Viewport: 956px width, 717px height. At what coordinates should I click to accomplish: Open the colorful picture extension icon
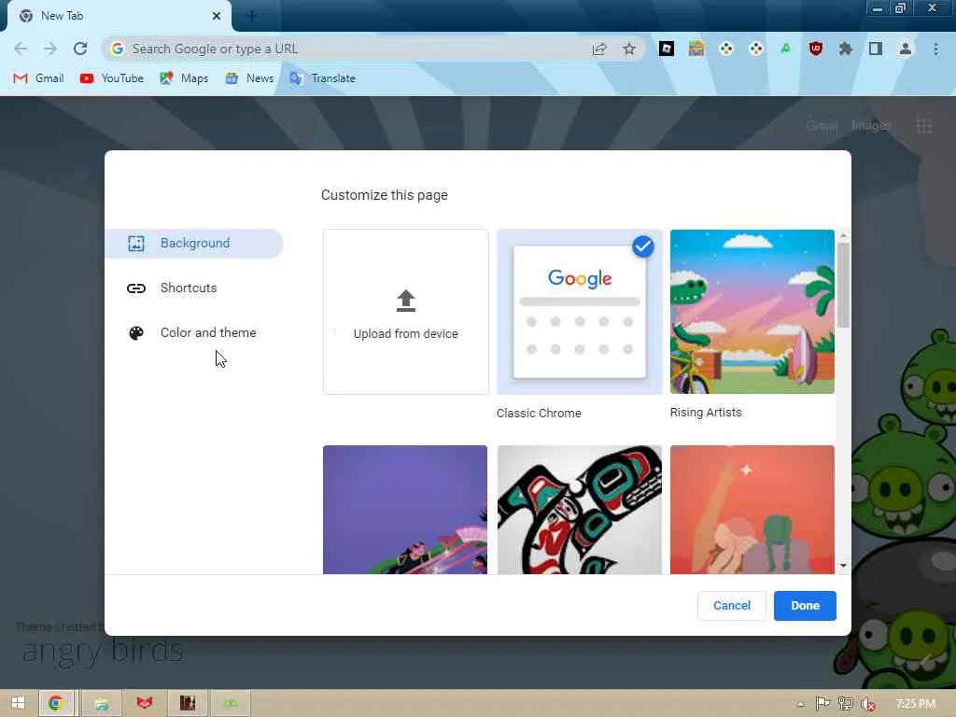(x=696, y=49)
